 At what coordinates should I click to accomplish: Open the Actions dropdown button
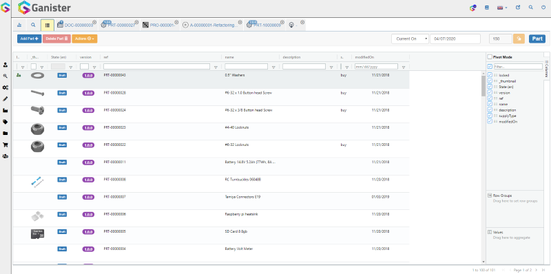coord(84,39)
